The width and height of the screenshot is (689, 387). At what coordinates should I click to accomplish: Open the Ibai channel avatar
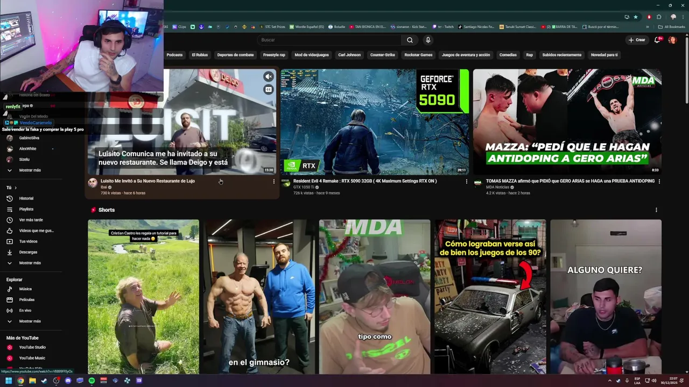click(93, 183)
